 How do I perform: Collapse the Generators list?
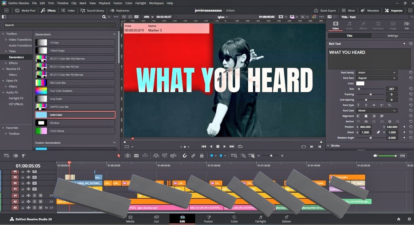click(114, 34)
